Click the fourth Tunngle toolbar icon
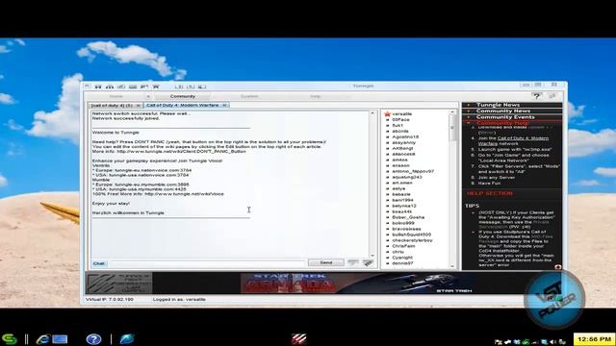The width and height of the screenshot is (616, 346). [x=133, y=86]
